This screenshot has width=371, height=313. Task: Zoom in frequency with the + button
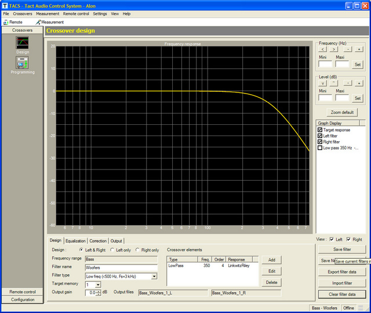[359, 49]
